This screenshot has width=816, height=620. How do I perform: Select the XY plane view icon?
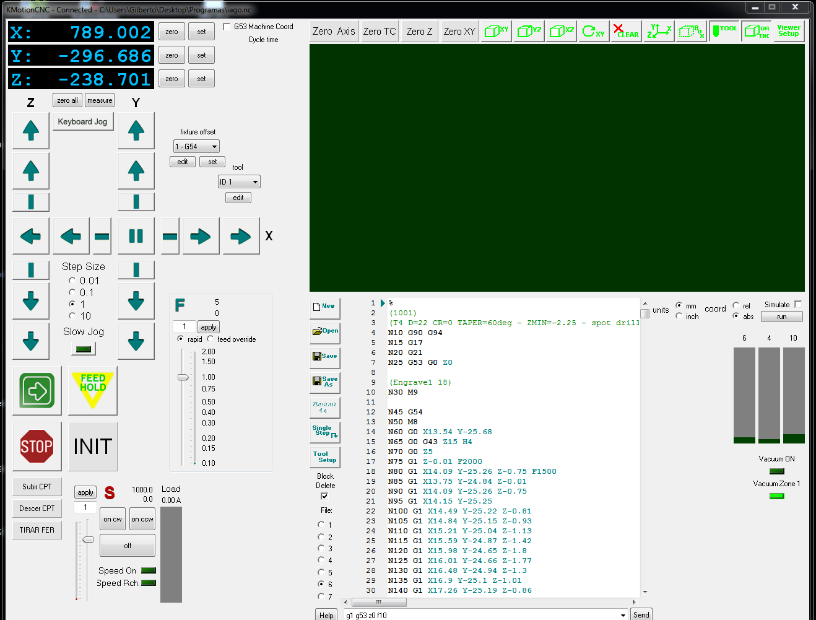497,31
